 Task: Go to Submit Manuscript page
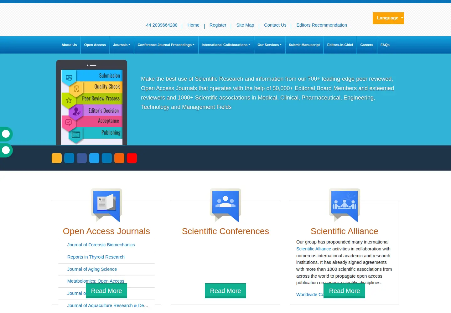tap(304, 45)
